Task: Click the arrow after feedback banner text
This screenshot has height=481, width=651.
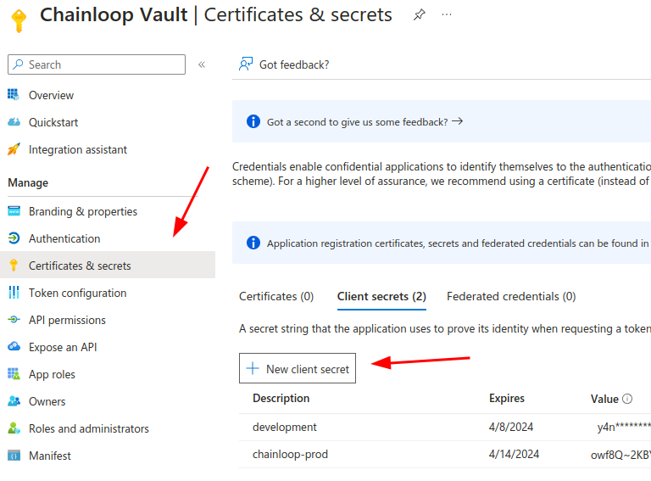Action: tap(457, 120)
